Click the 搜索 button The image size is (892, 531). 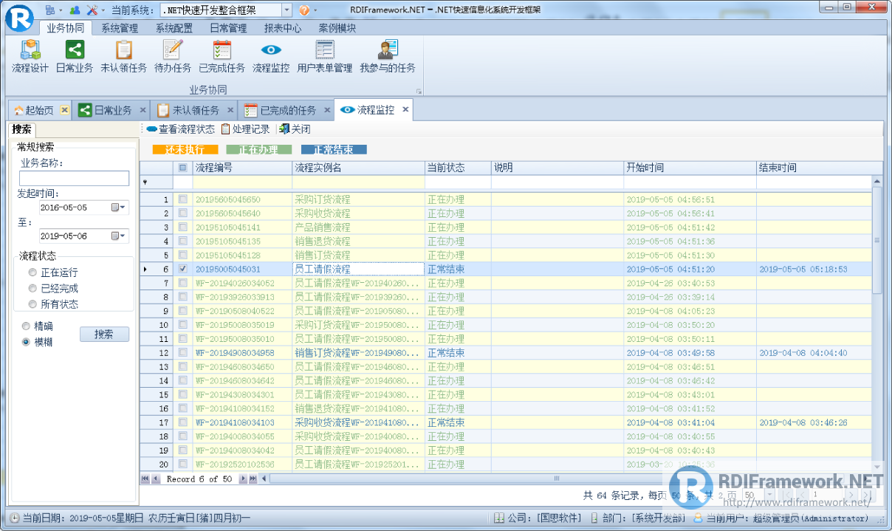coord(104,334)
